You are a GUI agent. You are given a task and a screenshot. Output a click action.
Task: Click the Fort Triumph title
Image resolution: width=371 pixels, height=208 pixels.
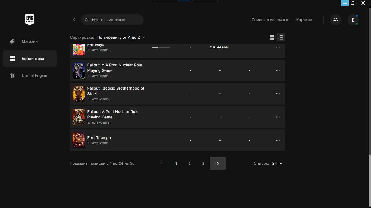[x=99, y=138]
